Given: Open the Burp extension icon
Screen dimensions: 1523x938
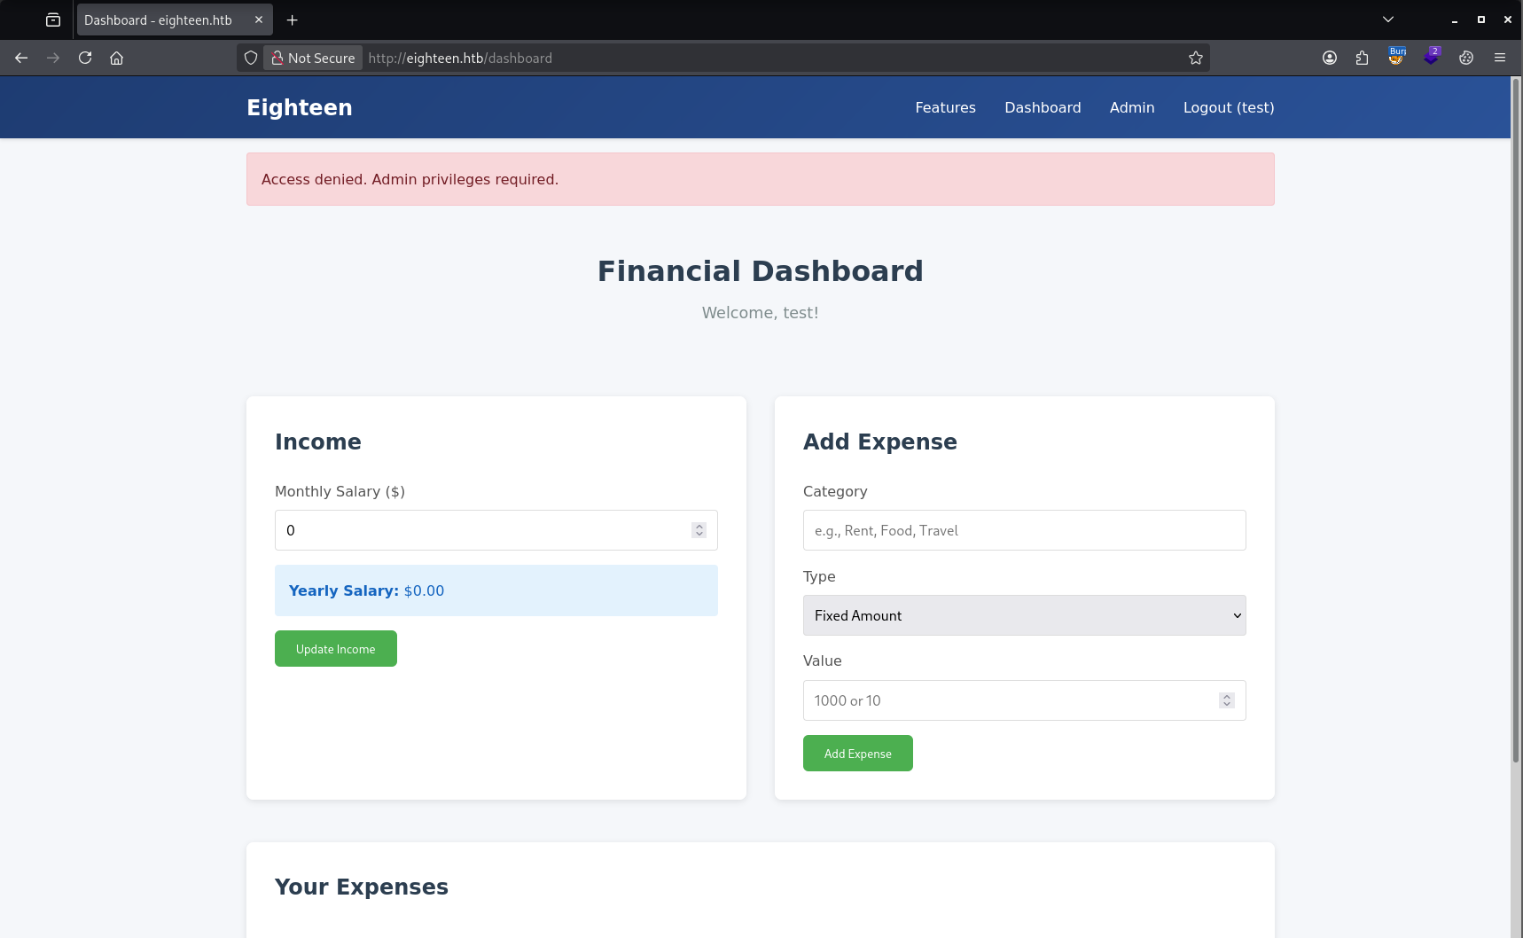Looking at the screenshot, I should (x=1397, y=57).
